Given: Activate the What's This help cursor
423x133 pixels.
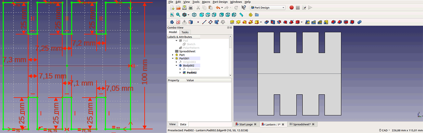Looking at the screenshot, I should point(244,8).
